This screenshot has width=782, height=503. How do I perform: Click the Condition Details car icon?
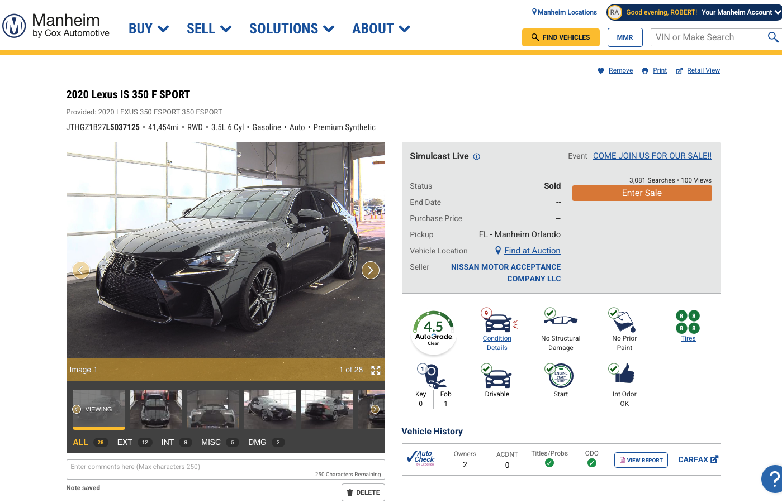(499, 320)
